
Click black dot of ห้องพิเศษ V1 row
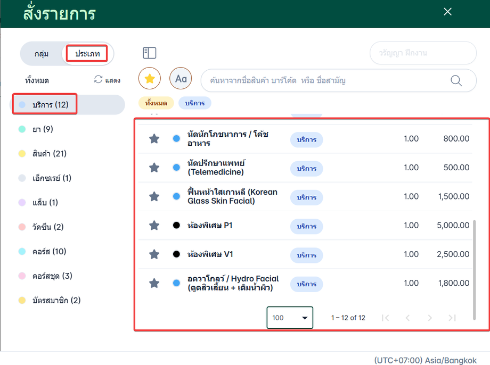(x=177, y=254)
